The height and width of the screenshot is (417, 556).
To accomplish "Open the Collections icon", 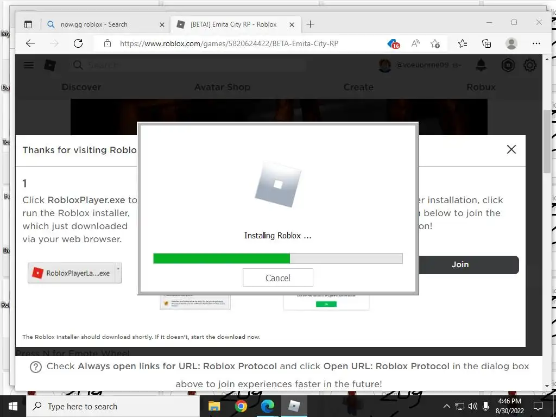I will point(486,43).
